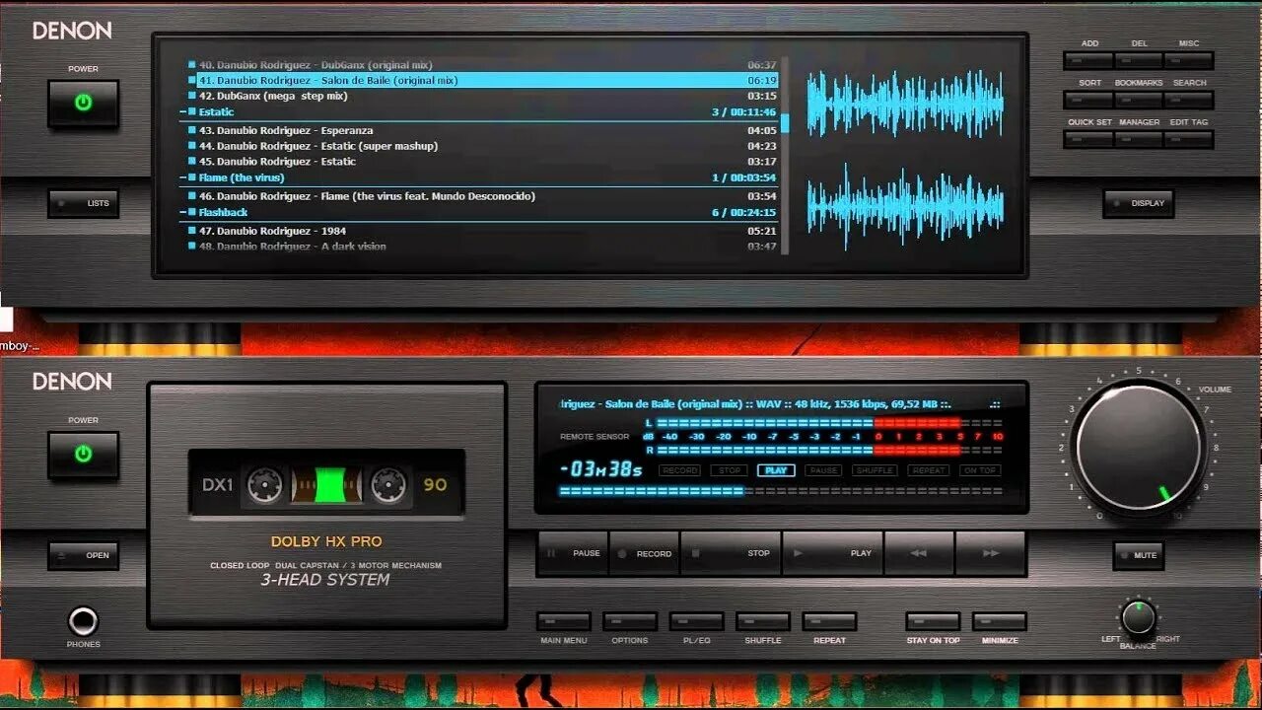The image size is (1262, 710).
Task: Collapse the Estatic playlist group
Action: tap(183, 112)
